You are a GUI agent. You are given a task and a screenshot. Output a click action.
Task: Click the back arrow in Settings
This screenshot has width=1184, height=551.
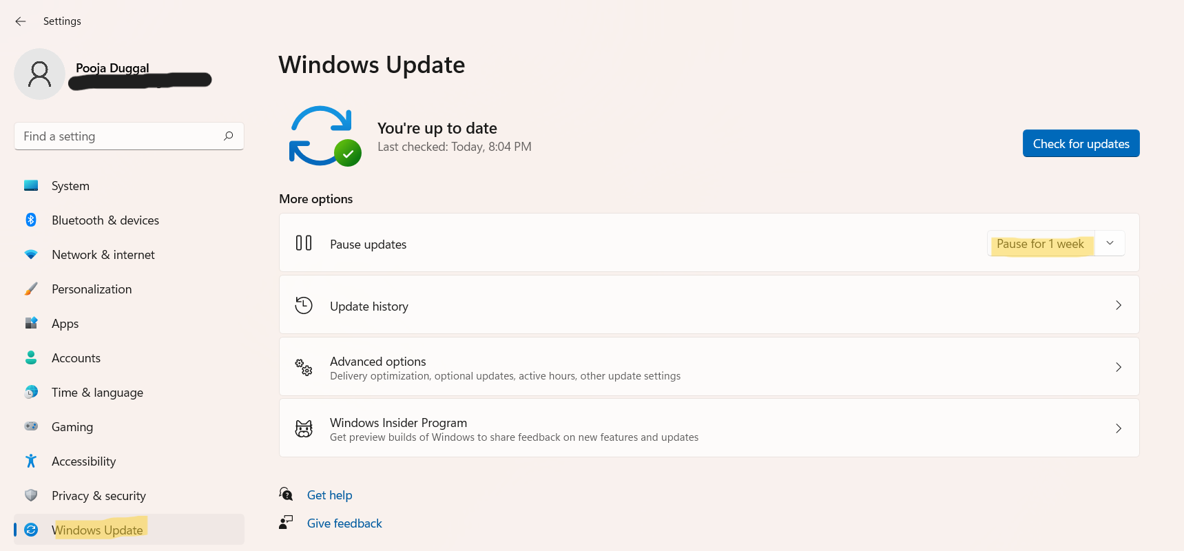[21, 21]
